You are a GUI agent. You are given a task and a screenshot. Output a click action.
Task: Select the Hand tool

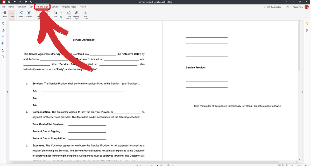click(x=4, y=14)
